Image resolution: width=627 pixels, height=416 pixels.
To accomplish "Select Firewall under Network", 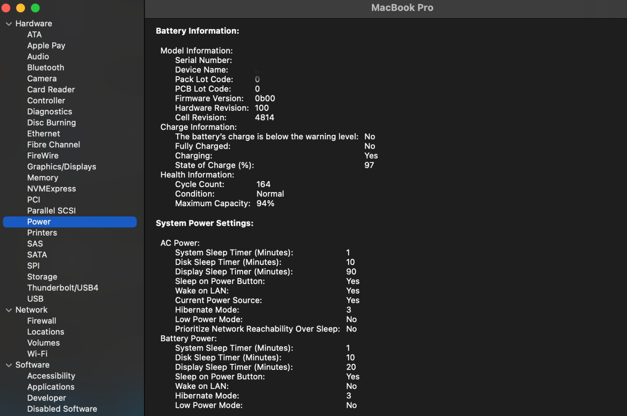I will (42, 321).
